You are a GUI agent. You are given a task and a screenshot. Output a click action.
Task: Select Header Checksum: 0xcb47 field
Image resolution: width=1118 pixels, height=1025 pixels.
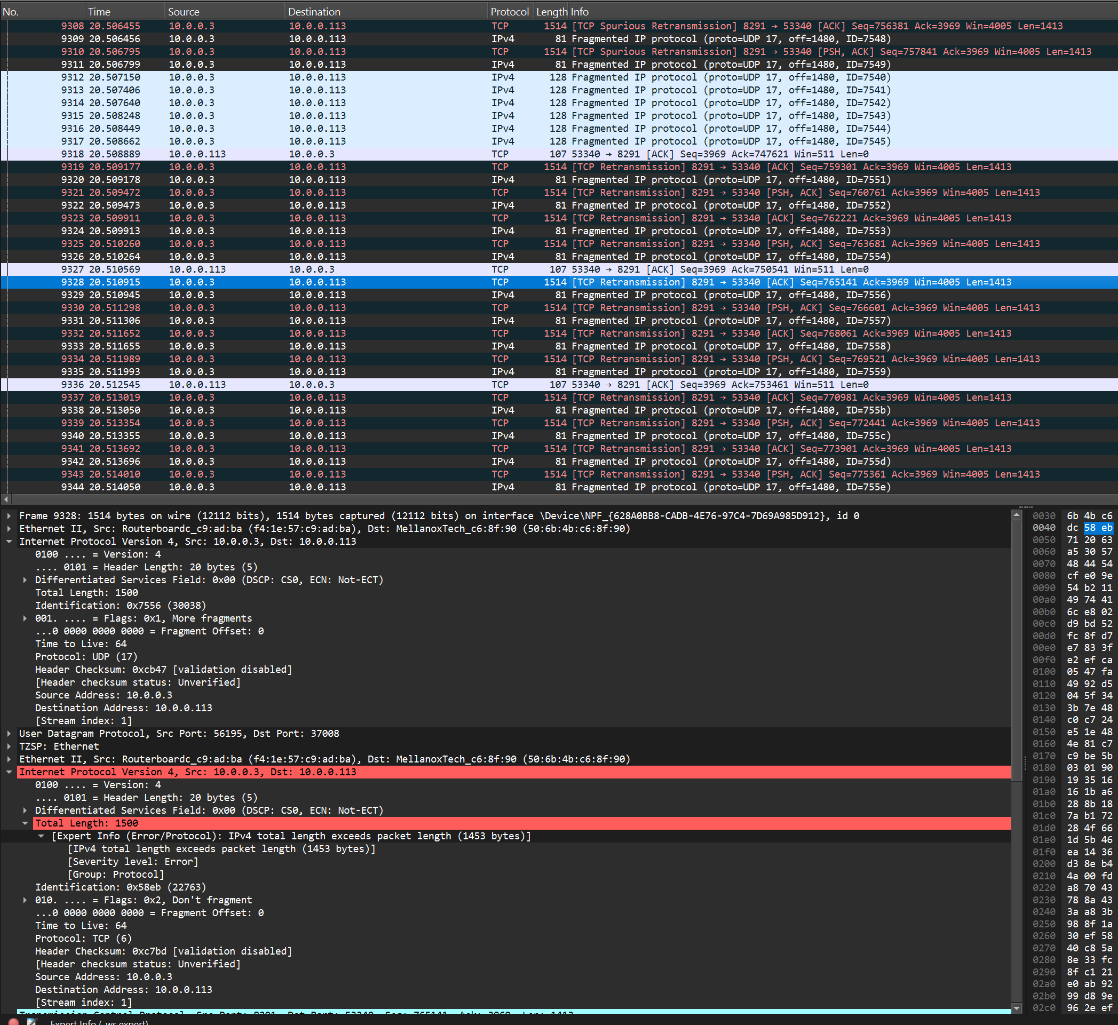pyautogui.click(x=163, y=670)
